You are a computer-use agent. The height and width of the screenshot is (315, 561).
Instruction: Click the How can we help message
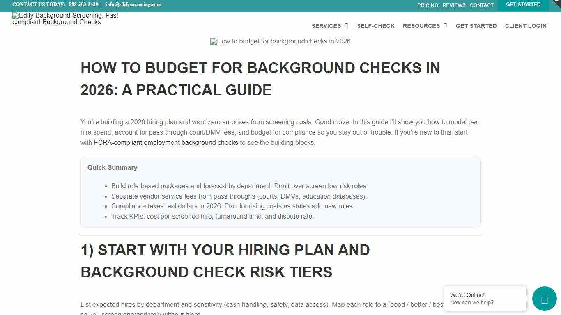tap(471, 302)
